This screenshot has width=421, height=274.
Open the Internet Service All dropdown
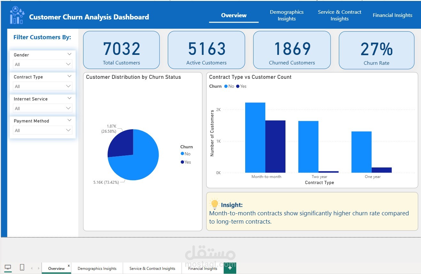[43, 108]
